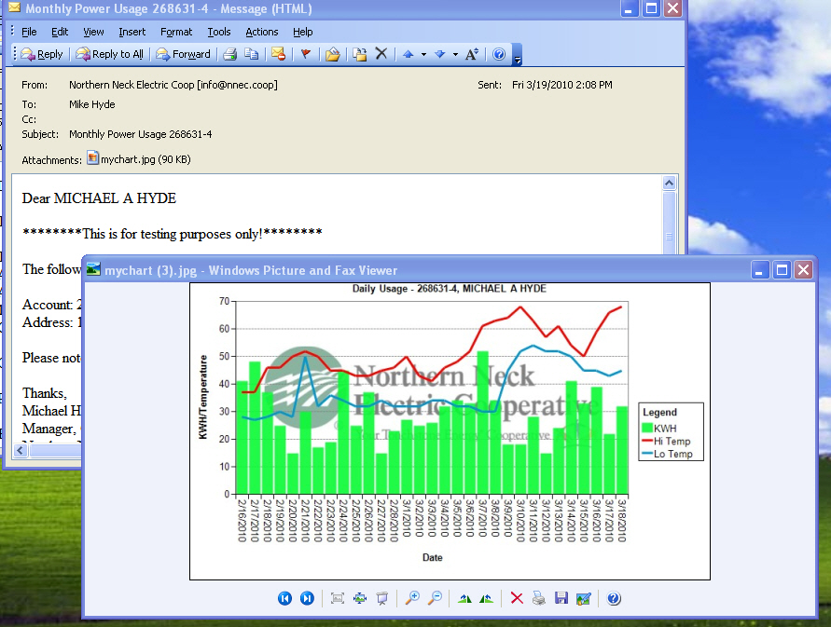Open the Actions menu

(261, 32)
